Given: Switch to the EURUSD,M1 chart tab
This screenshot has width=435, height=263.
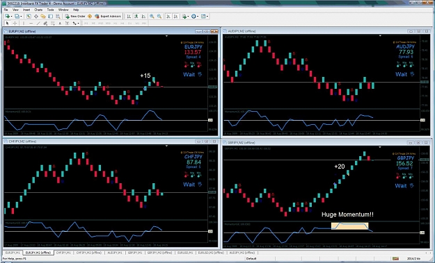Looking at the screenshot, I should [x=185, y=253].
